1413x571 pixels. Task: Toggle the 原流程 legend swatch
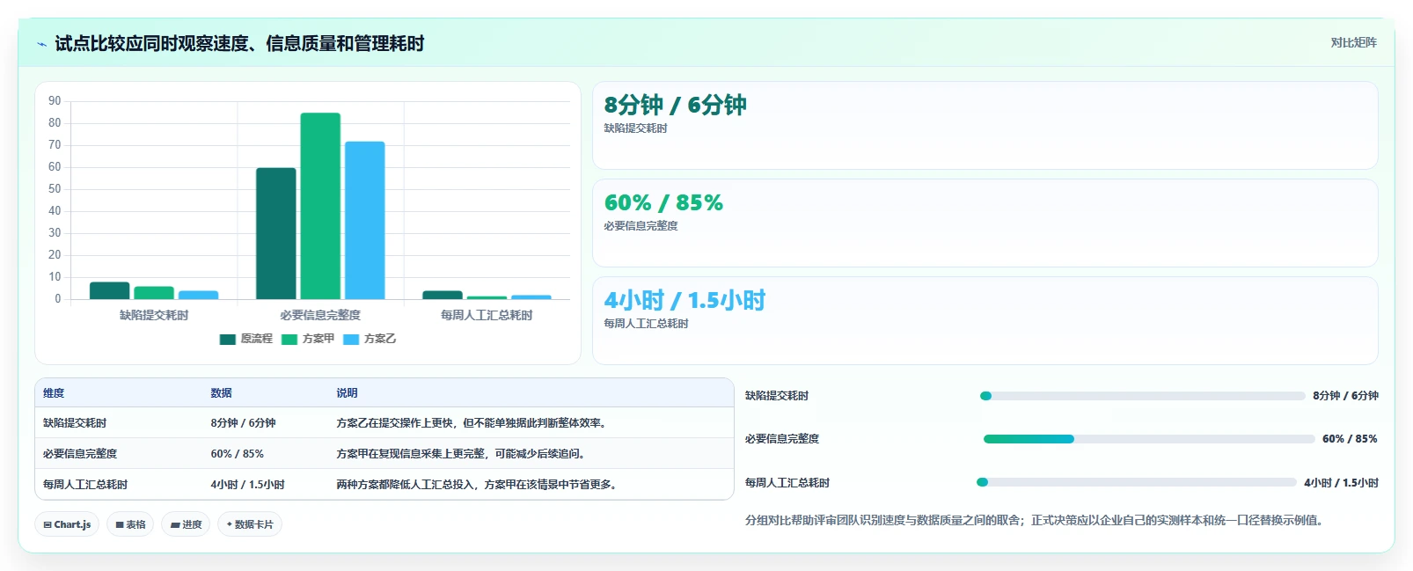pyautogui.click(x=228, y=339)
